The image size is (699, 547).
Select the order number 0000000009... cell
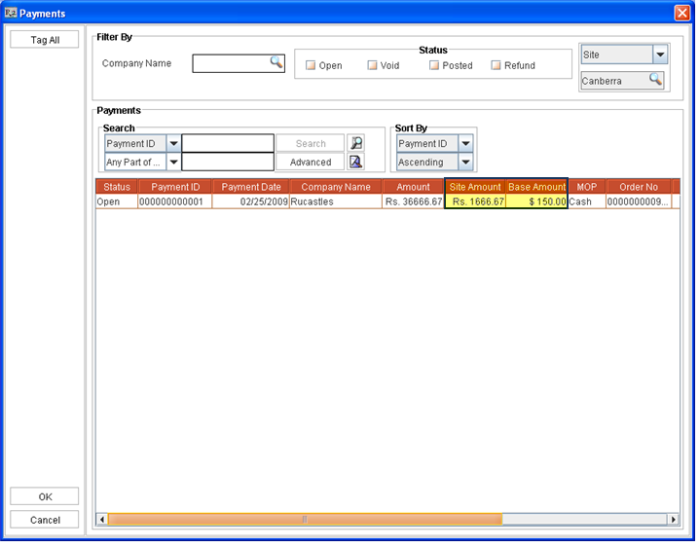coord(639,201)
